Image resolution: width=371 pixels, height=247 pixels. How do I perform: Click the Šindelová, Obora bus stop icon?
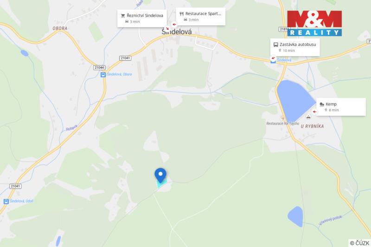pyautogui.click(x=103, y=75)
